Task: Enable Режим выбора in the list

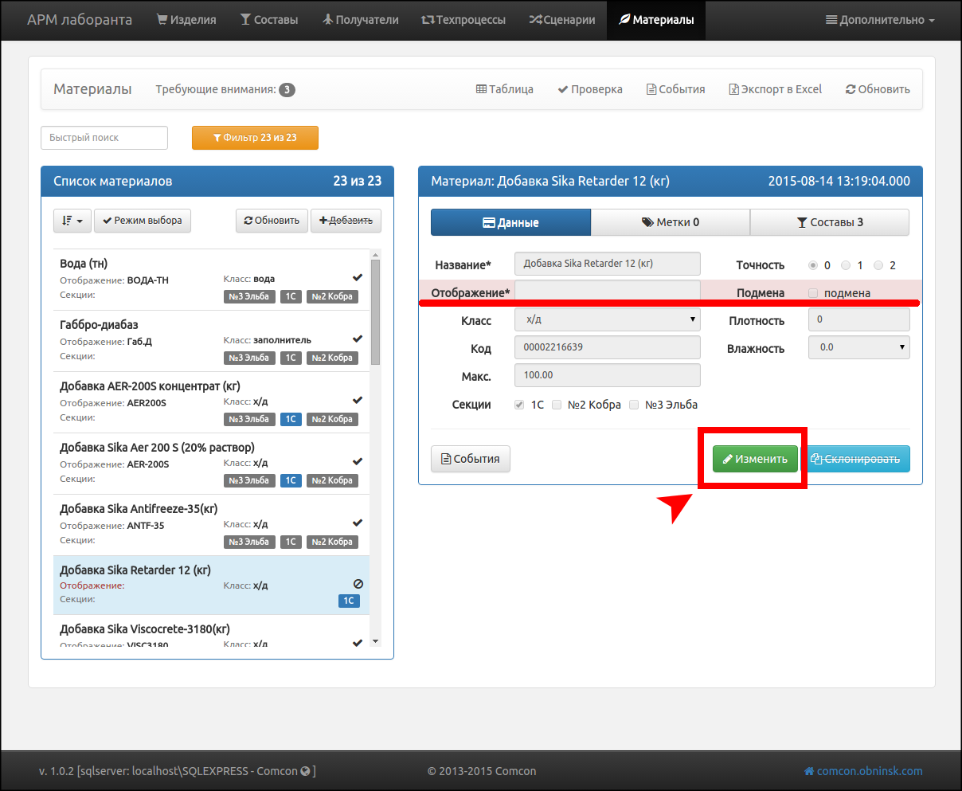Action: [143, 221]
